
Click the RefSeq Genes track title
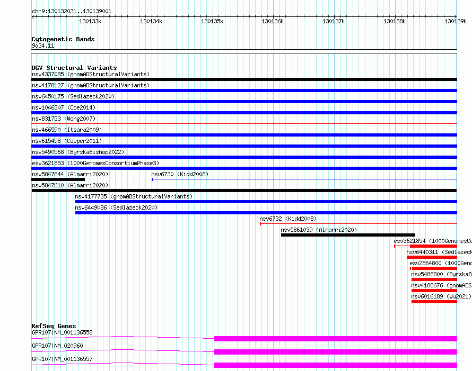pyautogui.click(x=54, y=326)
